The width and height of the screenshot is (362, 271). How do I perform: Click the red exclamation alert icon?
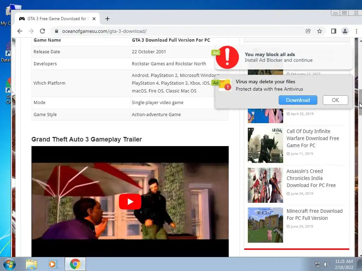(227, 57)
